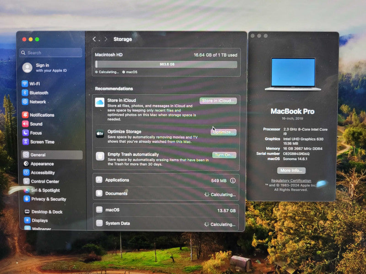Go back with the left chevron
Viewport: 366px width, 274px height.
(x=94, y=39)
